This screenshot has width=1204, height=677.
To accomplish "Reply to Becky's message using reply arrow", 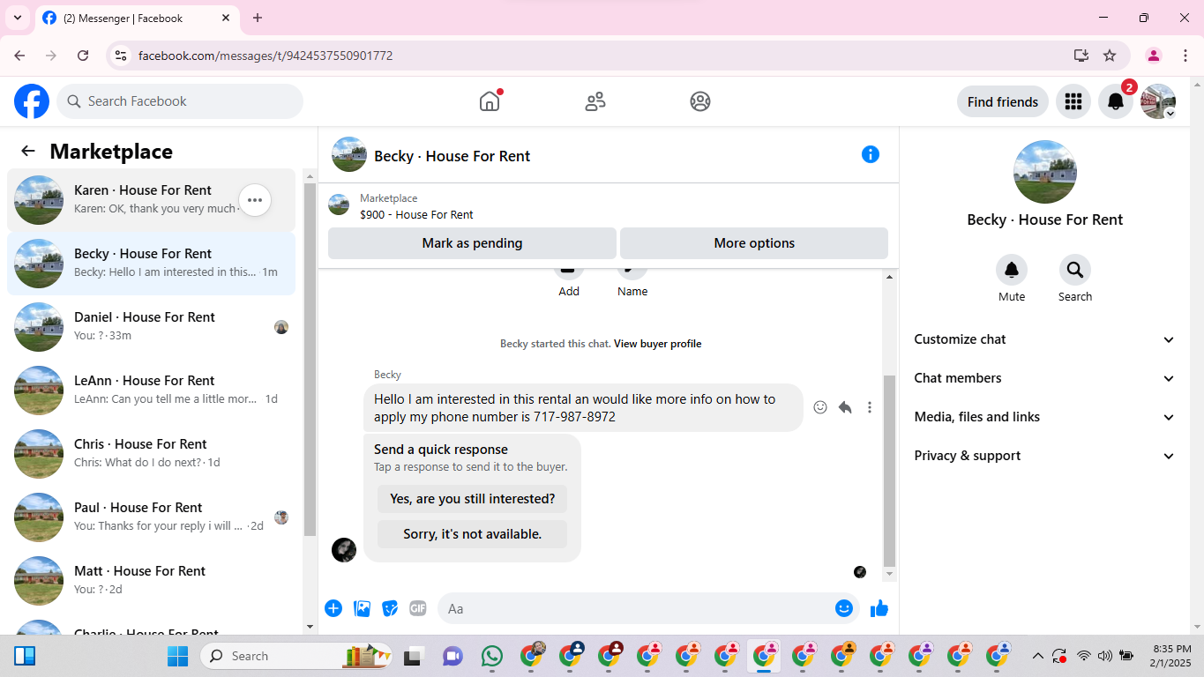I will click(845, 407).
